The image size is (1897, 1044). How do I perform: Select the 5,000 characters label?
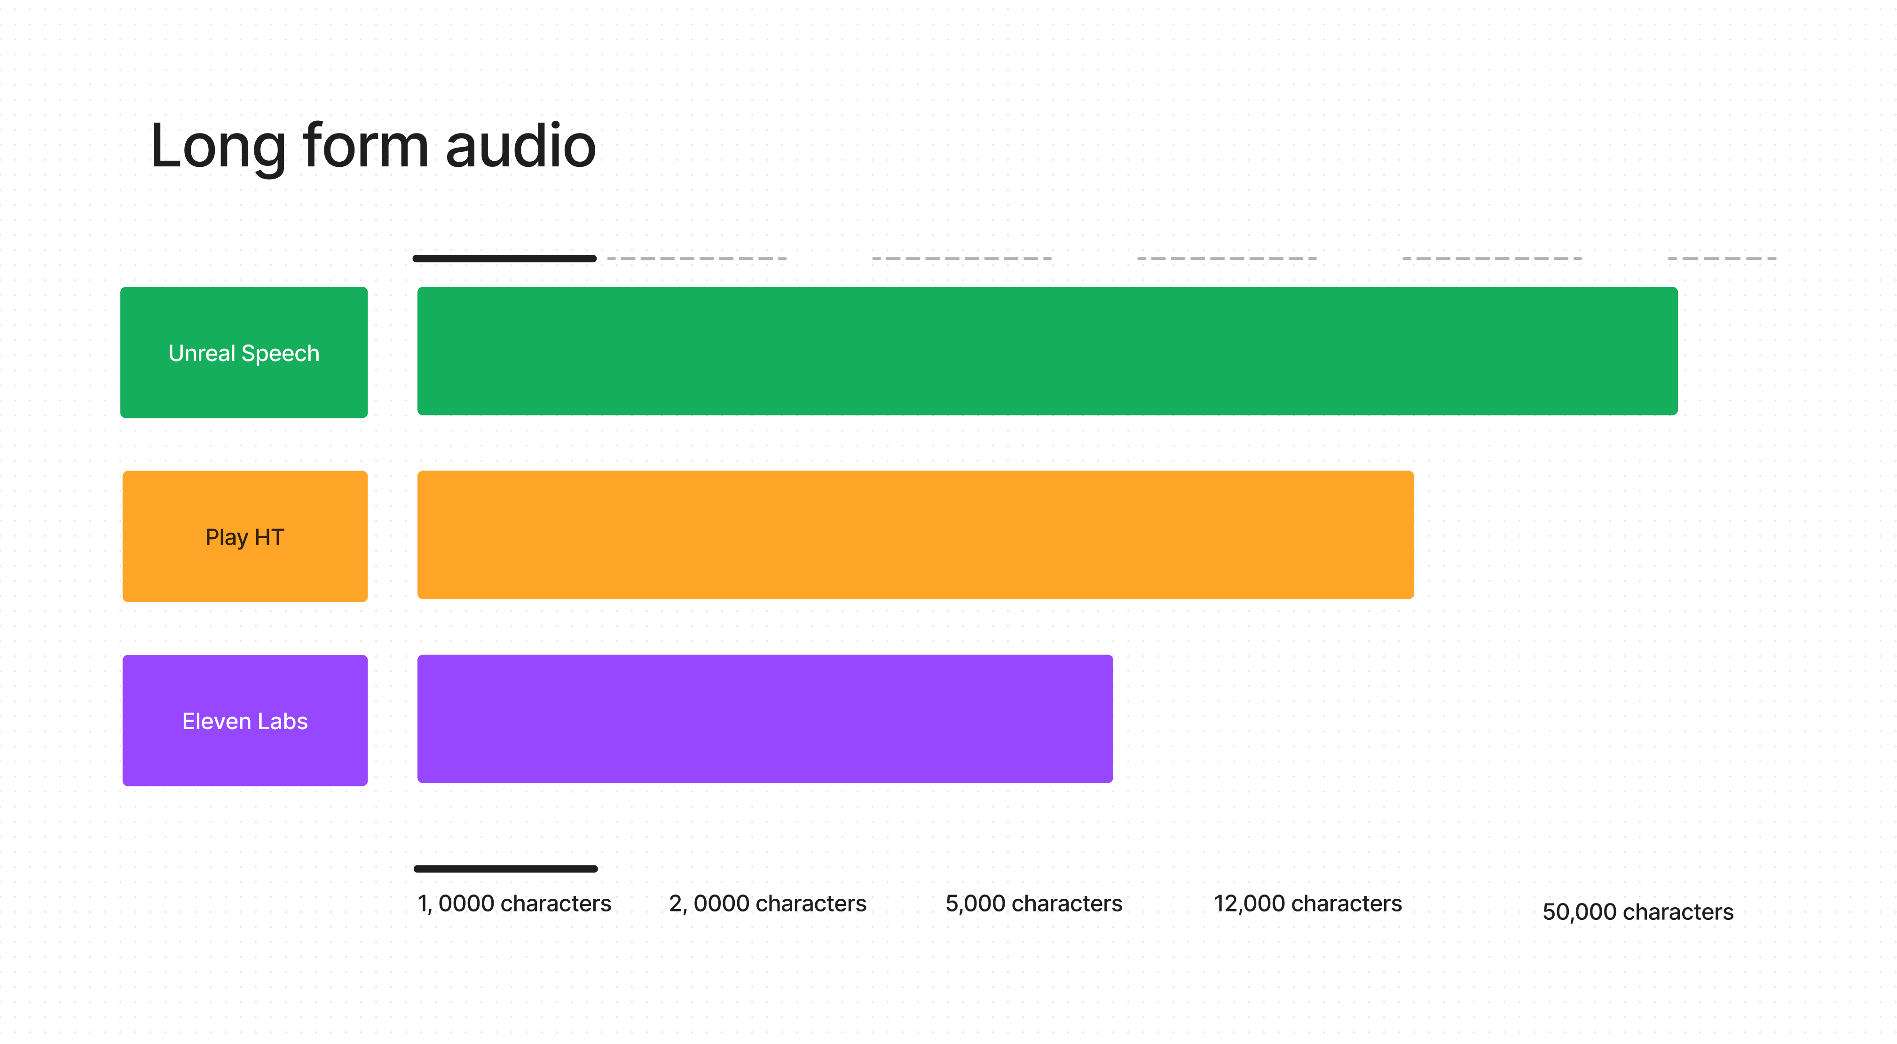coord(1034,903)
